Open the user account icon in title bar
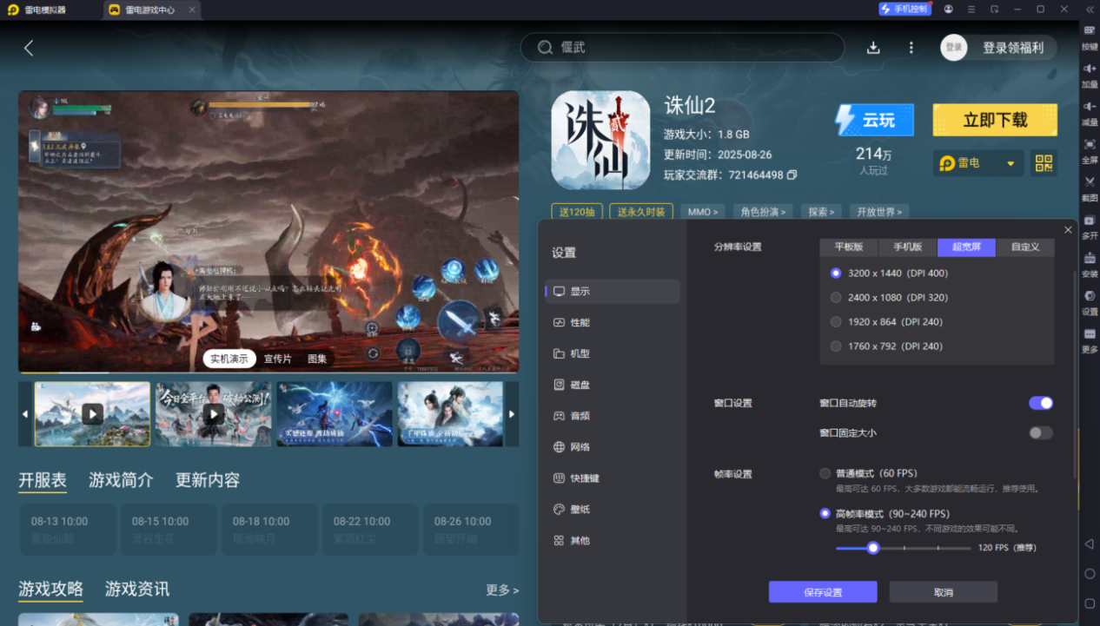The height and width of the screenshot is (626, 1100). pos(948,9)
